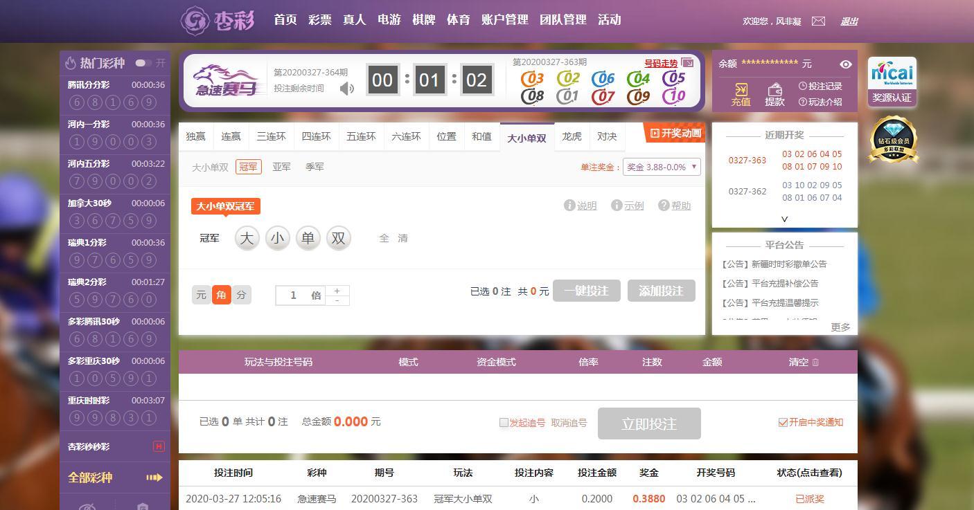Click 取消追号 link
Screen dimensions: 974x510
[x=569, y=423]
